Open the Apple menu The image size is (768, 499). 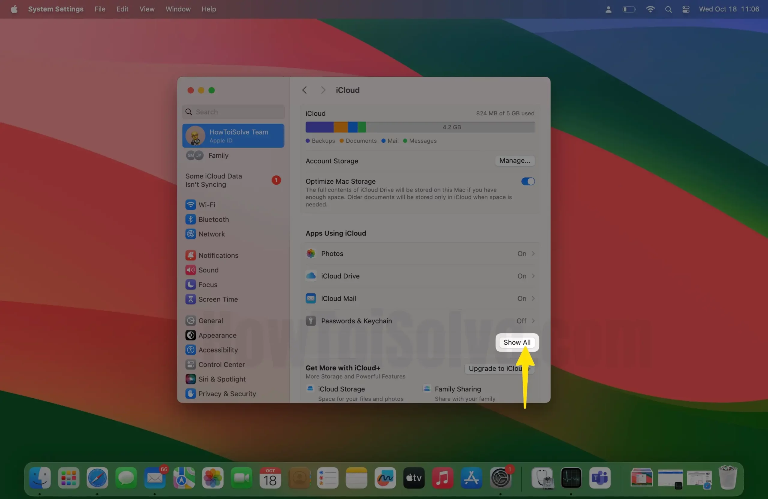(14, 9)
